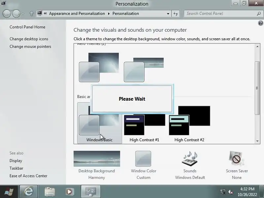Open Ease of Access Center link
Image resolution: width=264 pixels, height=198 pixels.
pyautogui.click(x=28, y=176)
